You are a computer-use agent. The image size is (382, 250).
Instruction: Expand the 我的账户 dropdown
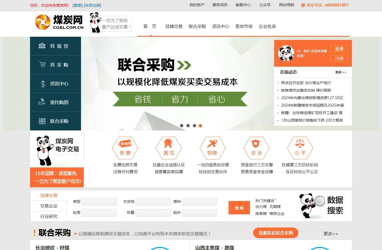coord(198,5)
